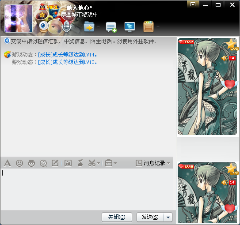Click the speaker 14 badge on the upper QQ show

(229, 58)
